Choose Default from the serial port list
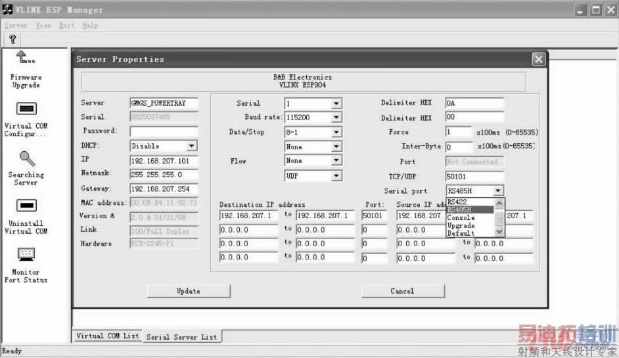 pos(470,233)
